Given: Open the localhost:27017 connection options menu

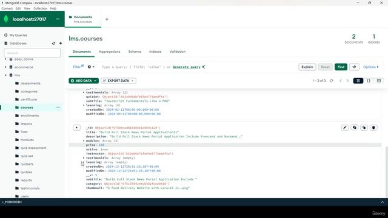Looking at the screenshot, I should (x=58, y=19).
